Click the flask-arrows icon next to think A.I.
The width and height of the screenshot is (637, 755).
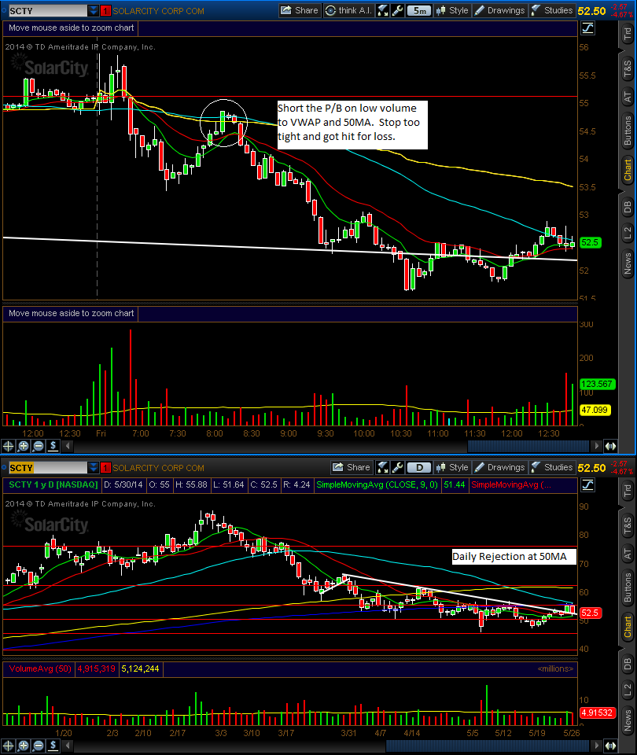click(x=383, y=10)
